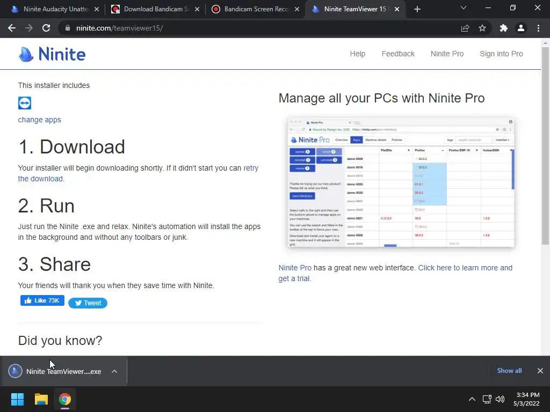
Task: Close the Download Bandicam tab
Action: tap(197, 9)
